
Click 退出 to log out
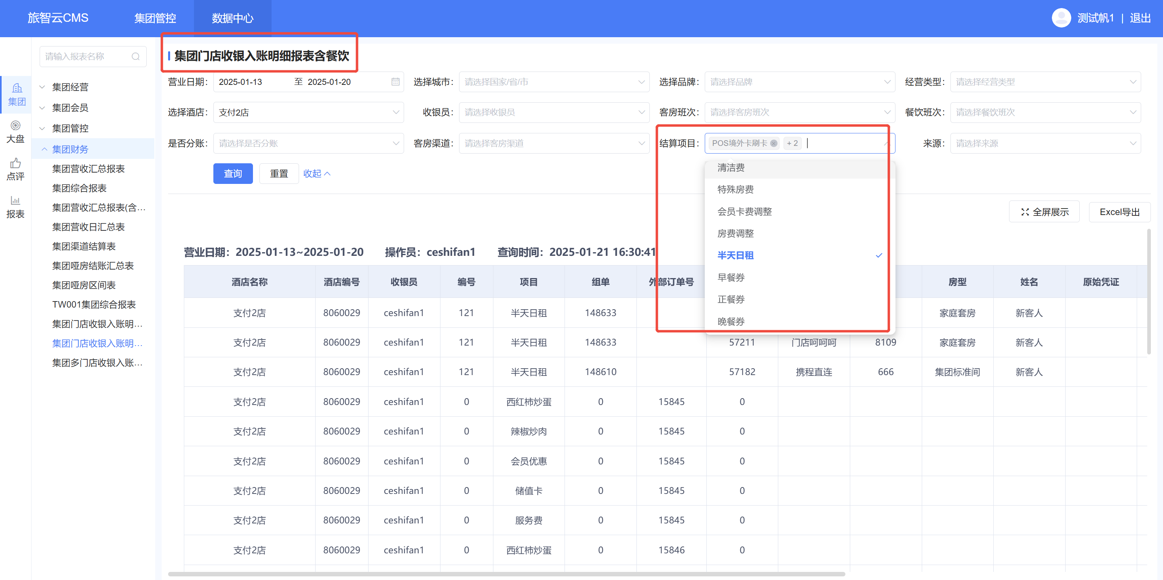pos(1140,18)
